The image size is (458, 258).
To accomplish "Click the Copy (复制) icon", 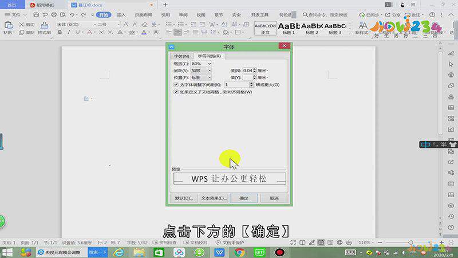I will click(21, 33).
